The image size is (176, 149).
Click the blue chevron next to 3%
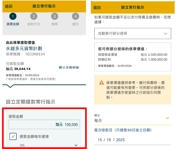click(76, 145)
